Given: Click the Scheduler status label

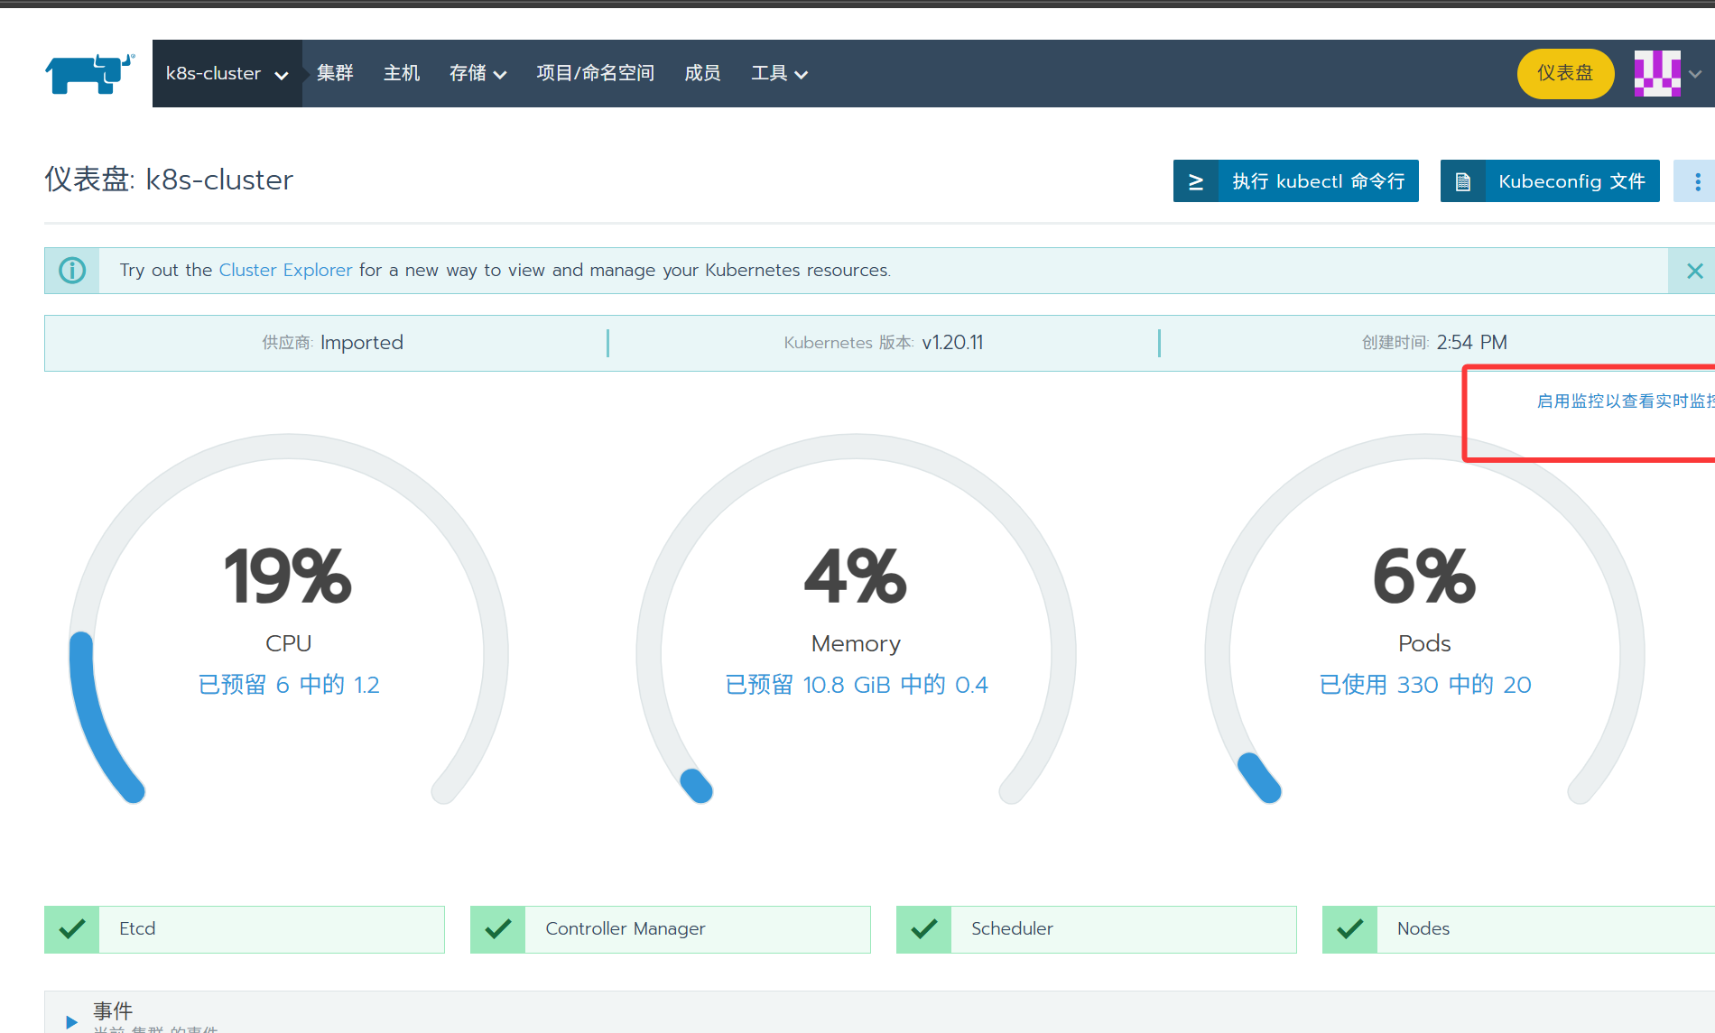Looking at the screenshot, I should point(1012,929).
